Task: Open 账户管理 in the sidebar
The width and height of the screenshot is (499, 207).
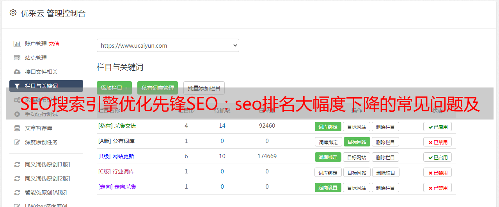Action: point(36,44)
